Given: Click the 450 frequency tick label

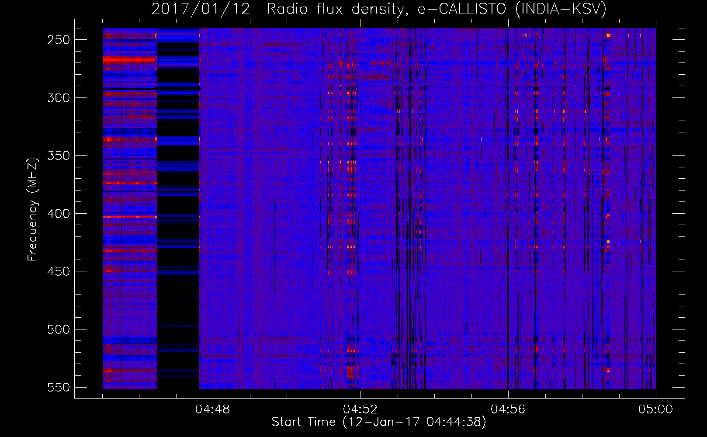Looking at the screenshot, I should [x=59, y=271].
